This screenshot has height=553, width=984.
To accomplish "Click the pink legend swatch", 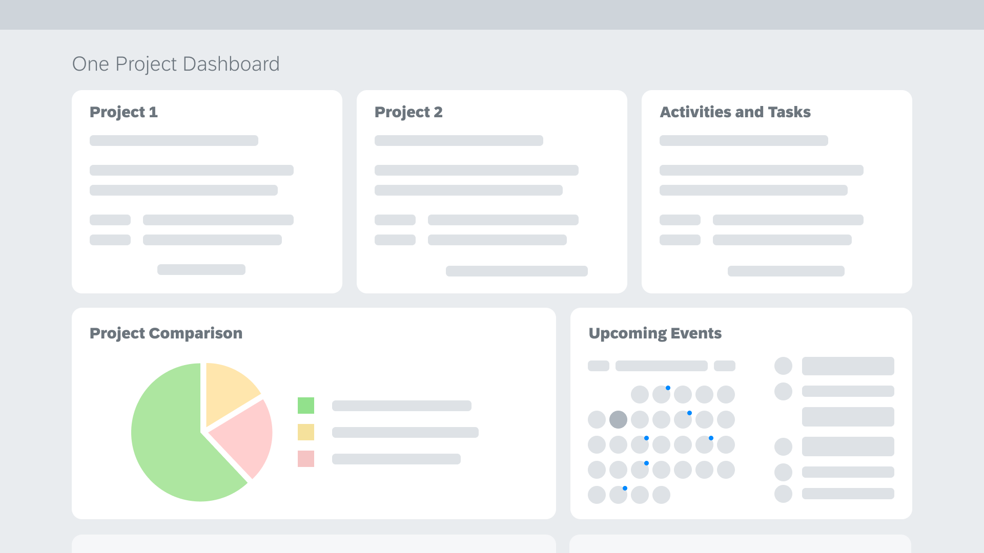I will point(306,459).
